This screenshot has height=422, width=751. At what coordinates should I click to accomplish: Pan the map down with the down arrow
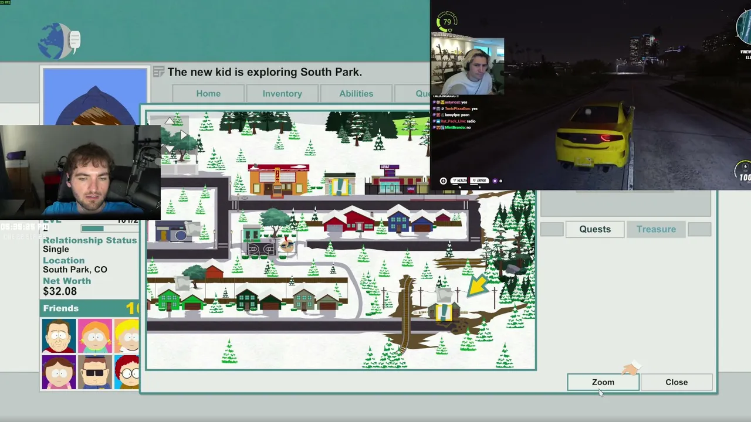pos(169,149)
